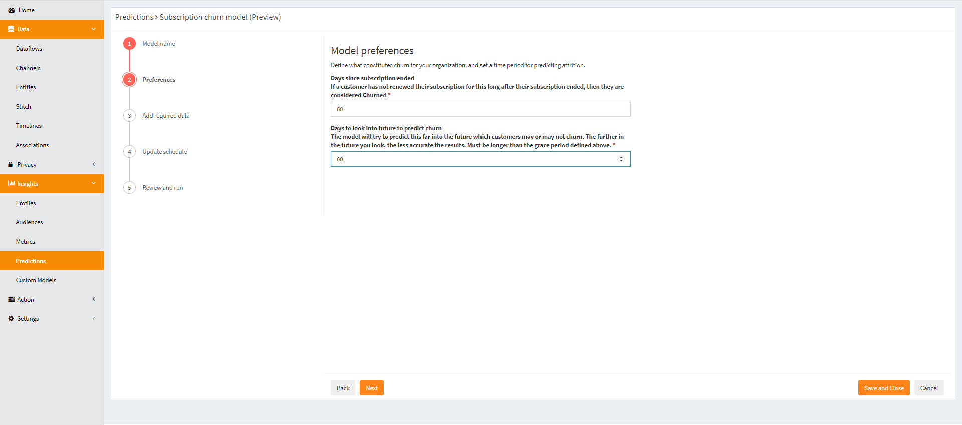This screenshot has width=962, height=425.
Task: Click the Action list icon
Action: coord(11,300)
